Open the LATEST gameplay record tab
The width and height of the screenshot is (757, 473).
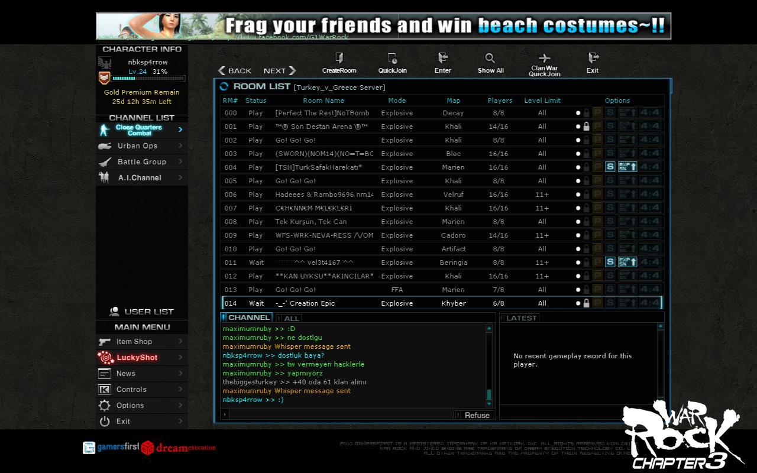pyautogui.click(x=521, y=318)
